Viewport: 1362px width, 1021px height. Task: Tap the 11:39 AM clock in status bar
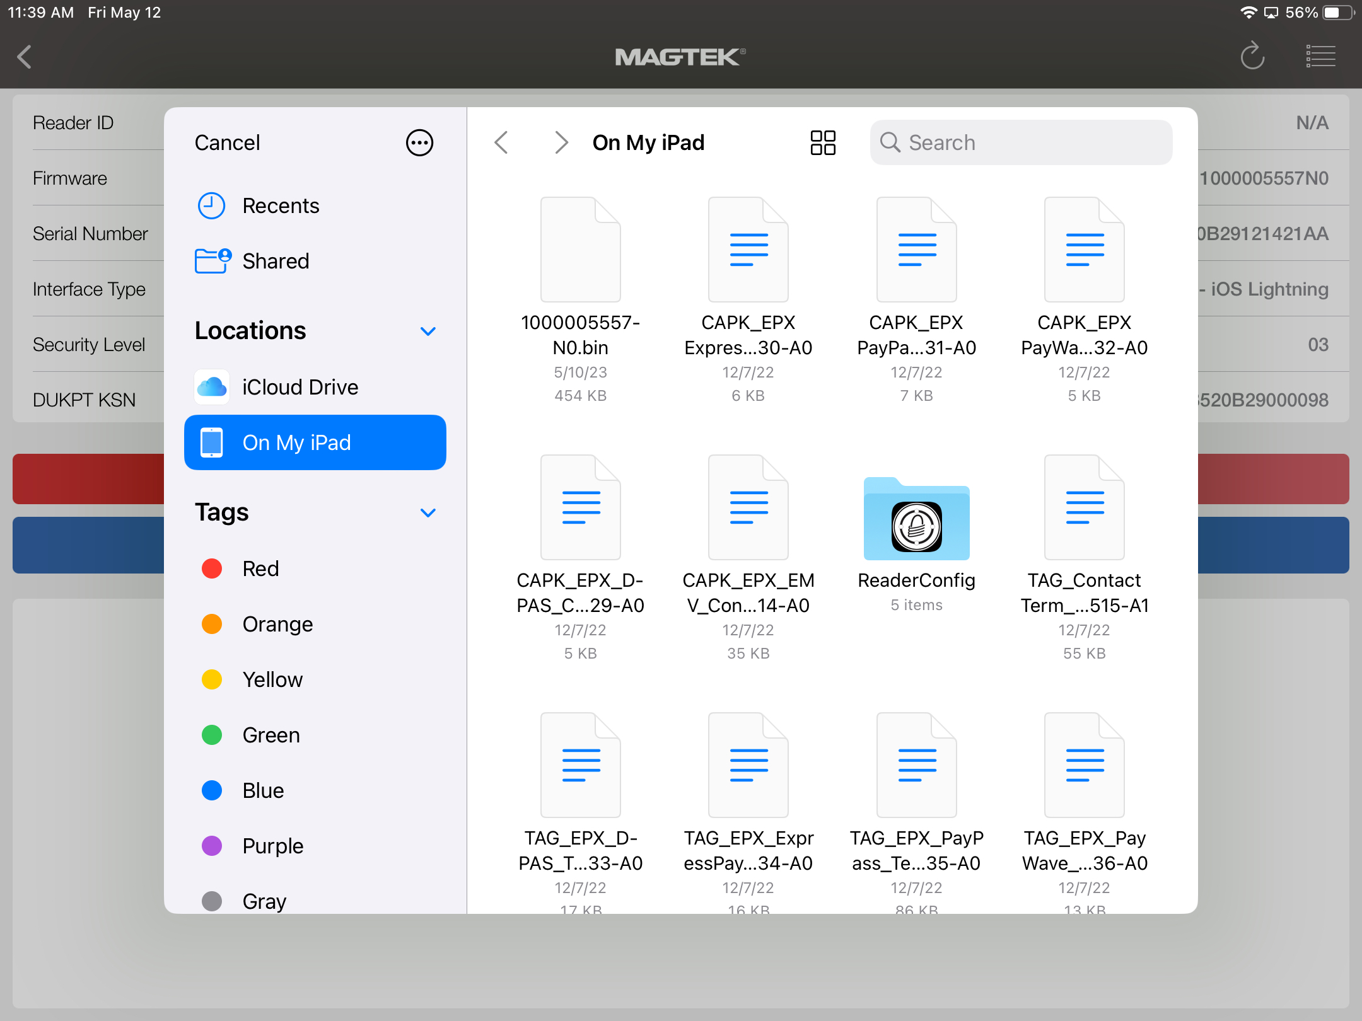tap(40, 13)
